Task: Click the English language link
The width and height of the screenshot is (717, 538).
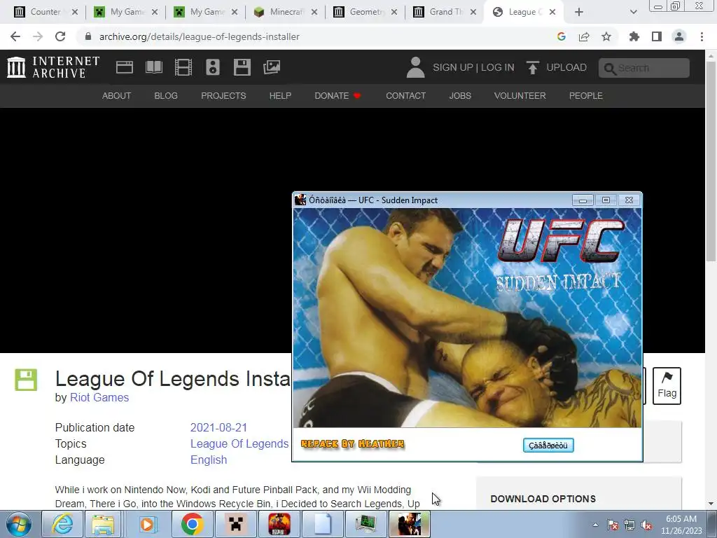Action: tap(209, 460)
